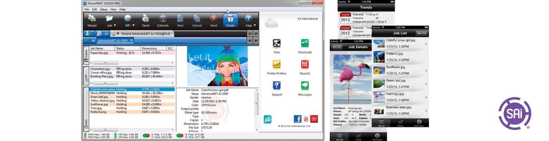This screenshot has height=141, width=549.
Task: Select Yellow Abstract.jpg in the hold queue
Action: 132,100
